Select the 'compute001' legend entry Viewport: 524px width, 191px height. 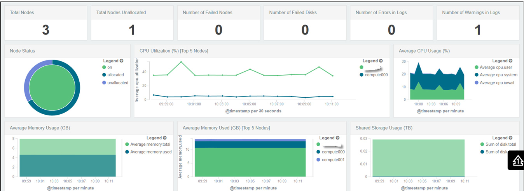pyautogui.click(x=330, y=160)
